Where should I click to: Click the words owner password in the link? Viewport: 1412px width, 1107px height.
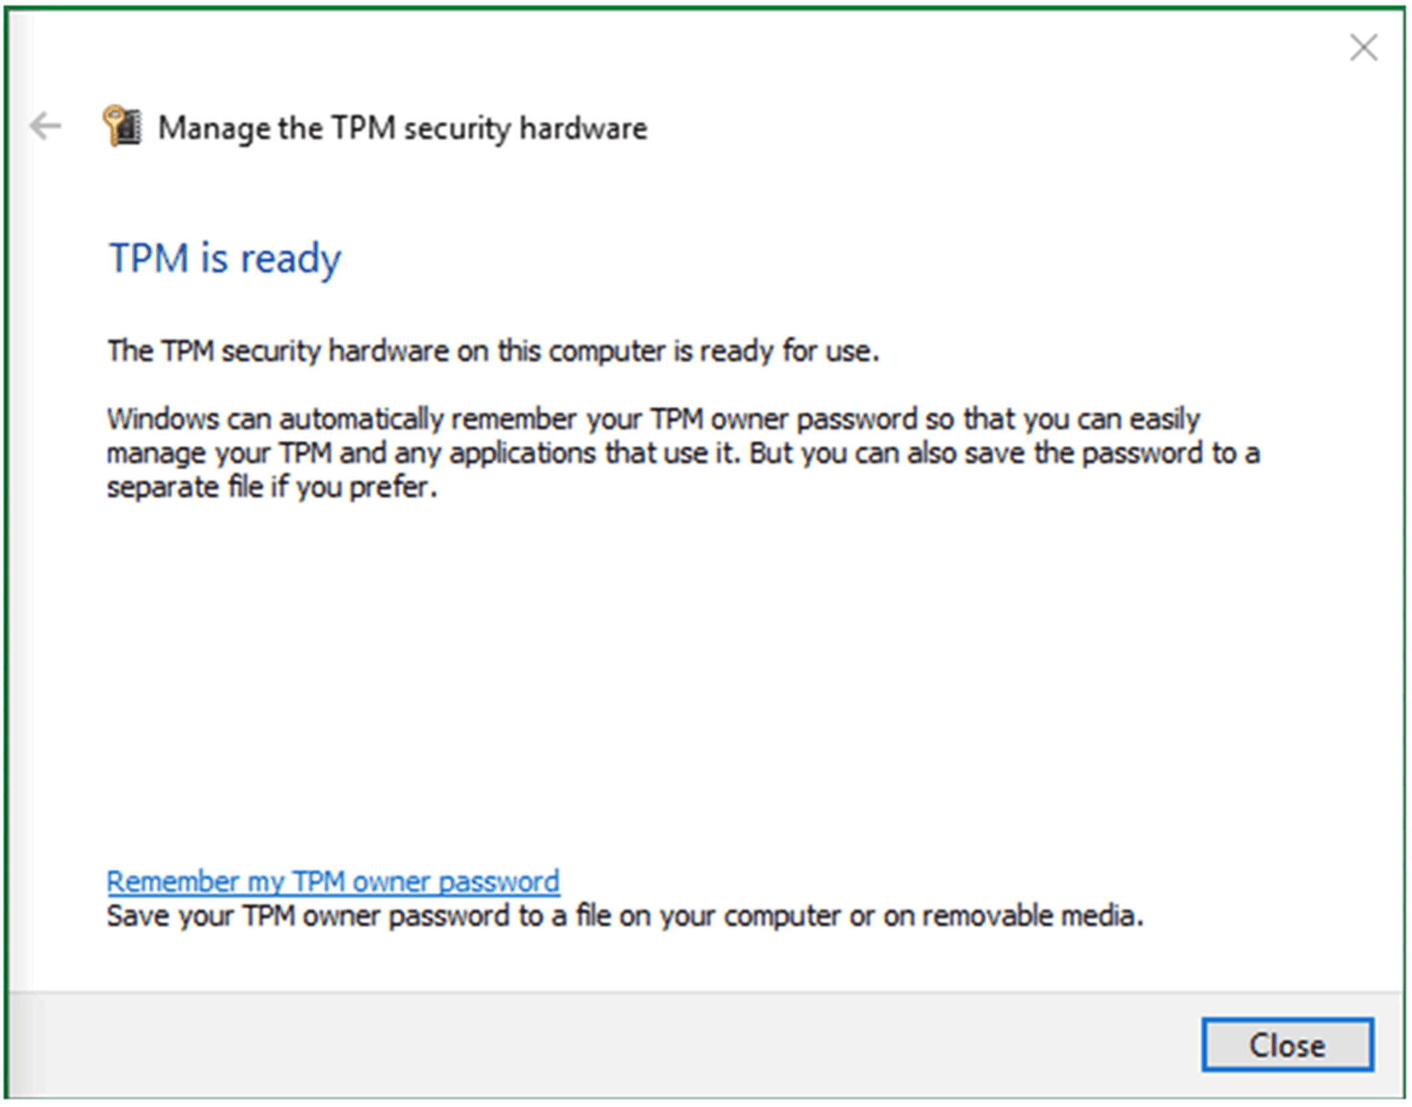(x=456, y=881)
